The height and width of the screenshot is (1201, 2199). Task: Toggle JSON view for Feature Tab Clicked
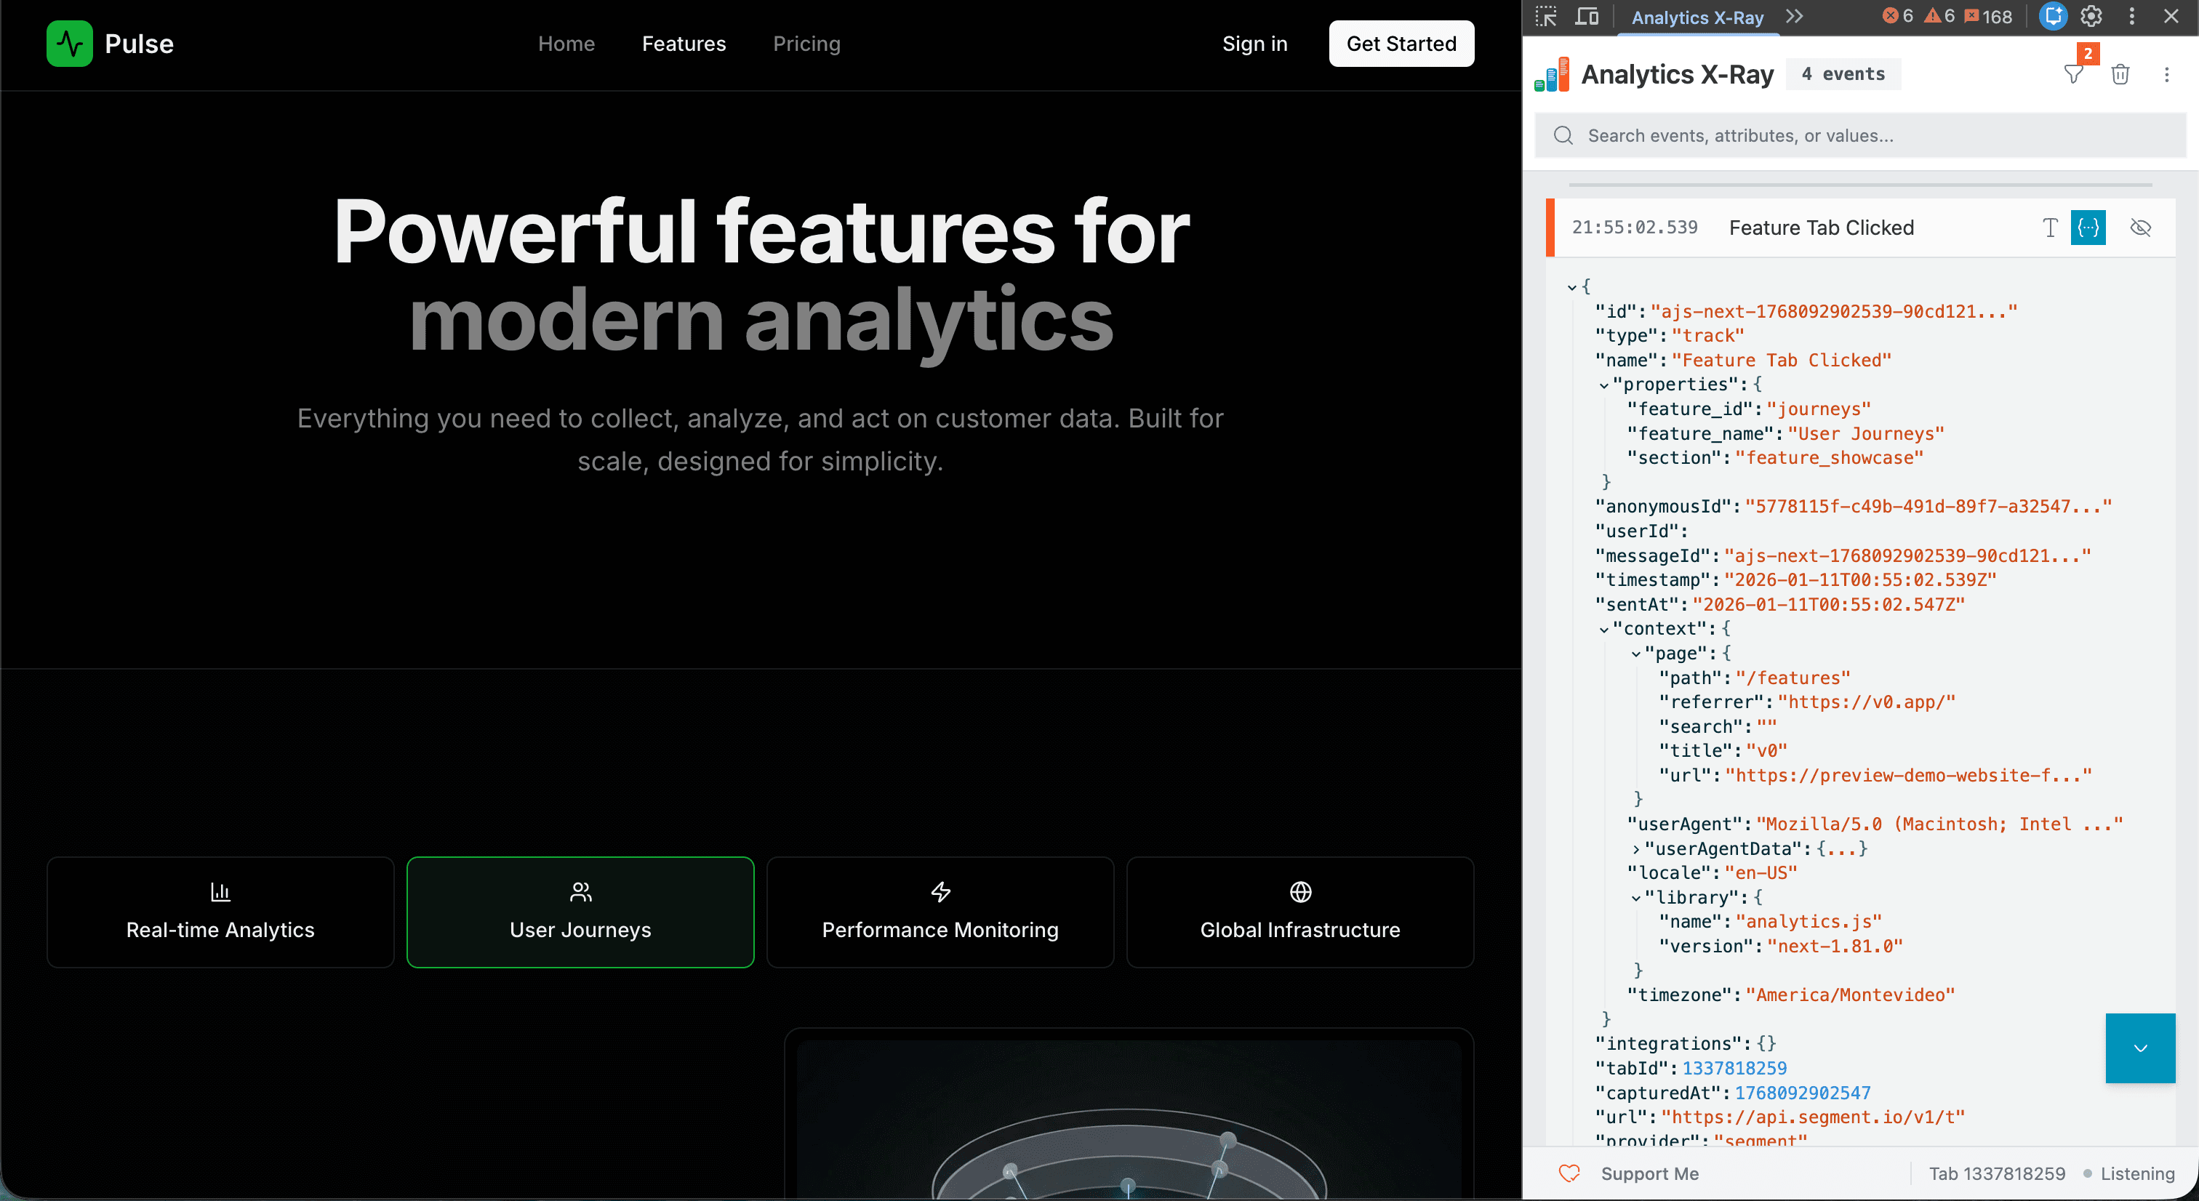(x=2089, y=228)
